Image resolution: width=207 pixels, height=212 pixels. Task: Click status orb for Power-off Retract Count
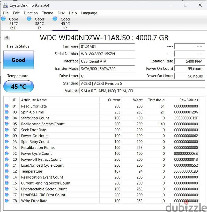click(x=7, y=159)
